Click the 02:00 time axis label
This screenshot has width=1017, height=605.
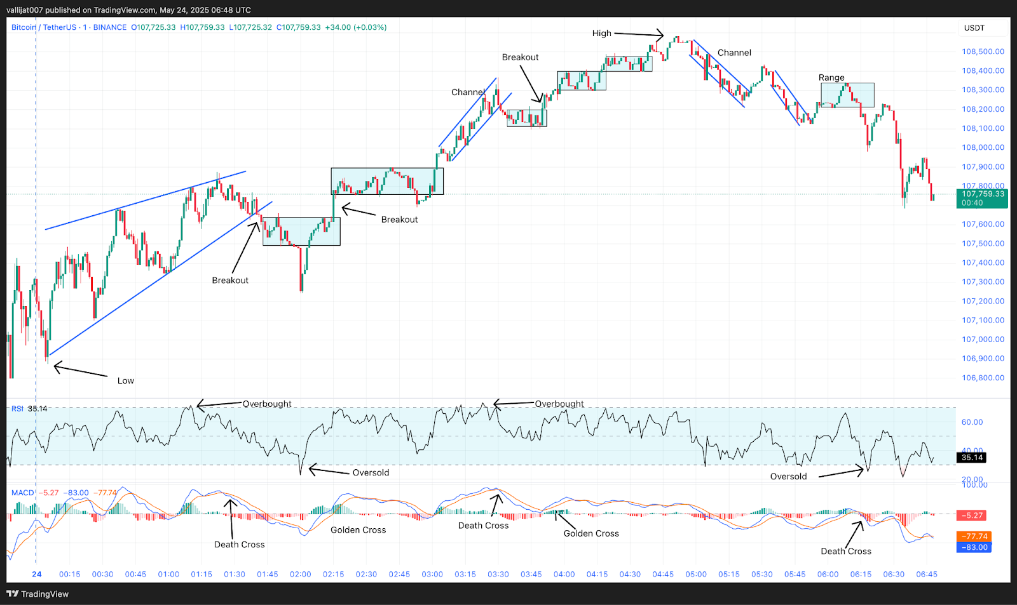pyautogui.click(x=301, y=574)
